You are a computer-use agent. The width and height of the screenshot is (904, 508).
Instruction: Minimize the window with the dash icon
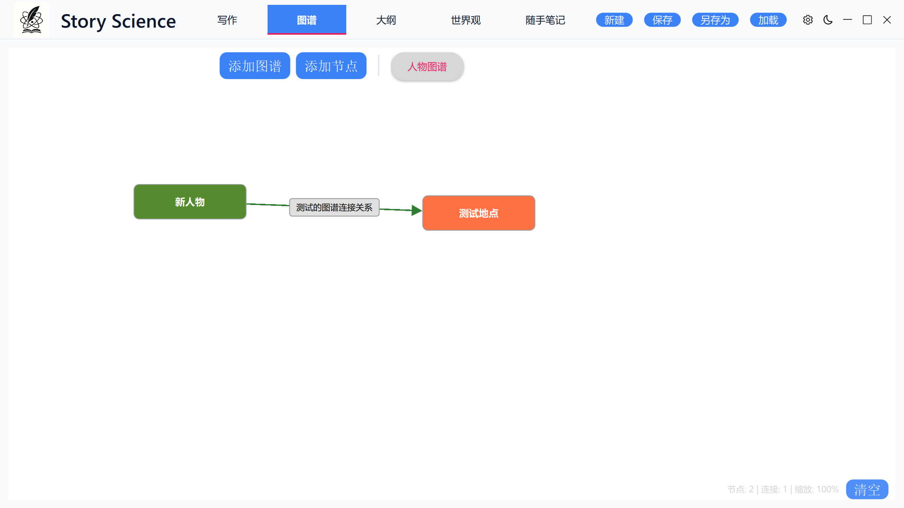point(847,20)
